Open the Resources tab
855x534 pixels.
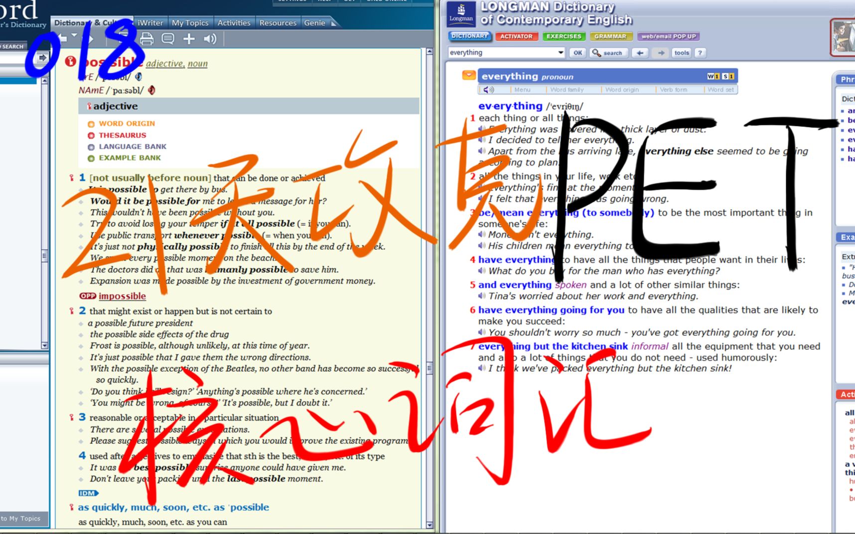click(278, 23)
